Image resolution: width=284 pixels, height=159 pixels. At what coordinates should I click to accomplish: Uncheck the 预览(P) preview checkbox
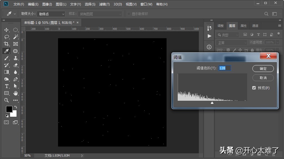[254, 88]
